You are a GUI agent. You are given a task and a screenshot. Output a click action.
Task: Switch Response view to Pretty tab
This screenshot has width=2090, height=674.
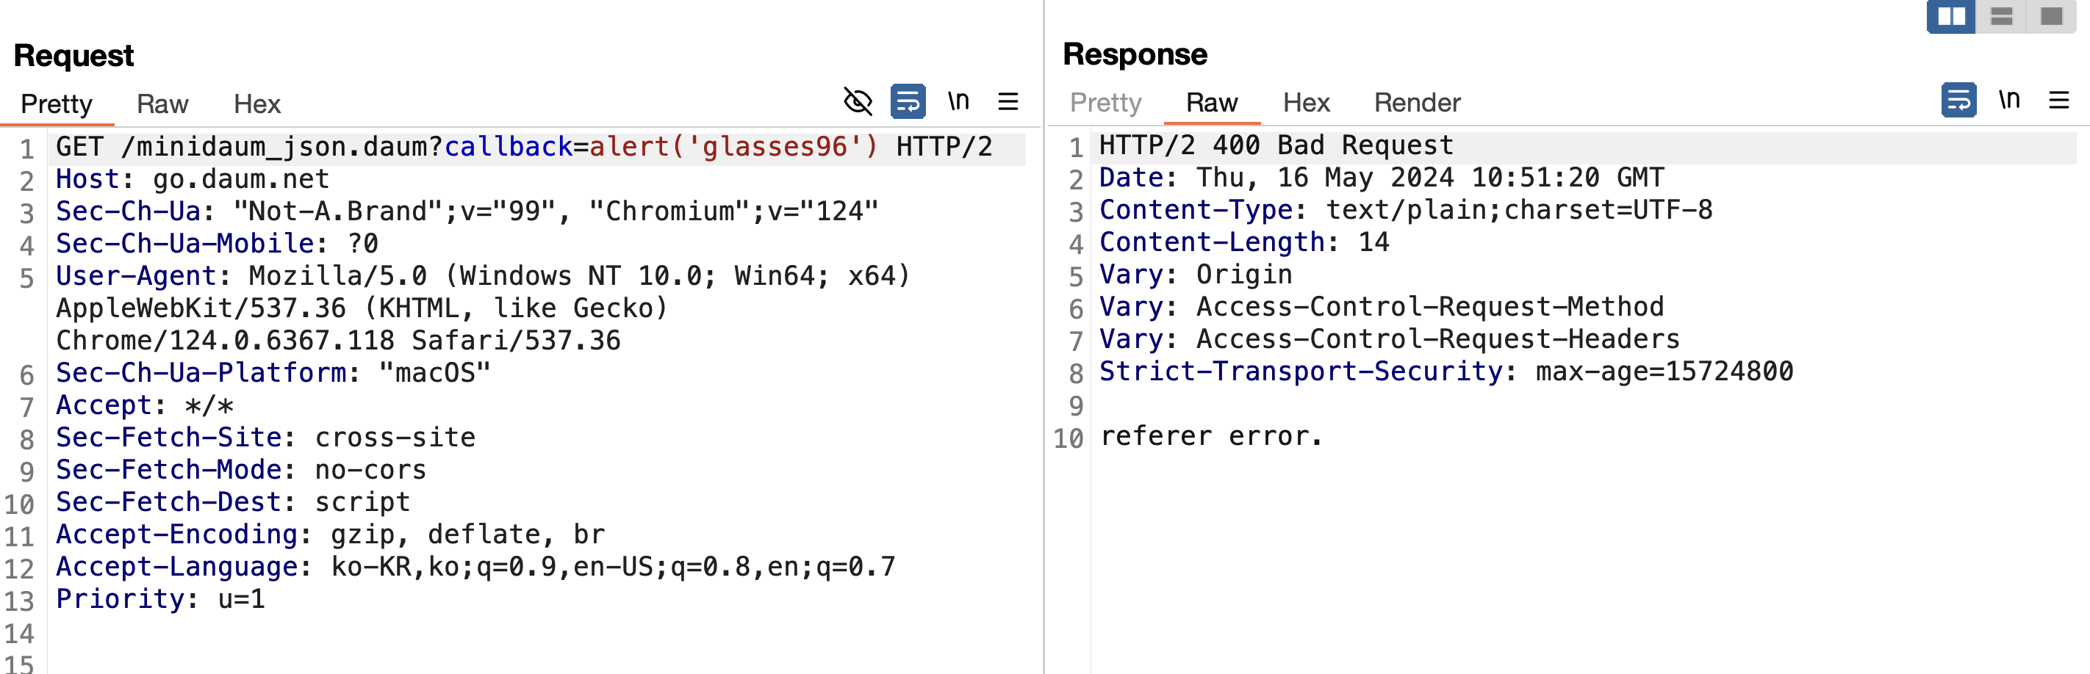pyautogui.click(x=1105, y=102)
